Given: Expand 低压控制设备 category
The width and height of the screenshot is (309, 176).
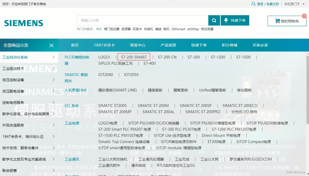Looking at the screenshot, I should [54, 80].
